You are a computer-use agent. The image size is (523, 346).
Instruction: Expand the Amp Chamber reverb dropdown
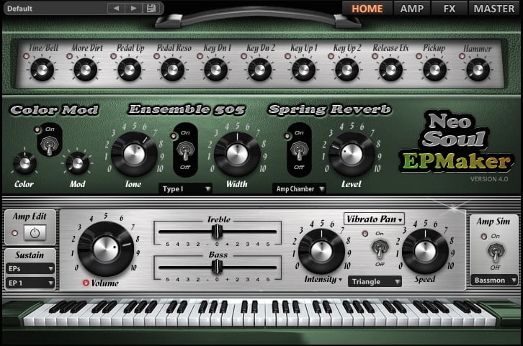[x=299, y=188]
